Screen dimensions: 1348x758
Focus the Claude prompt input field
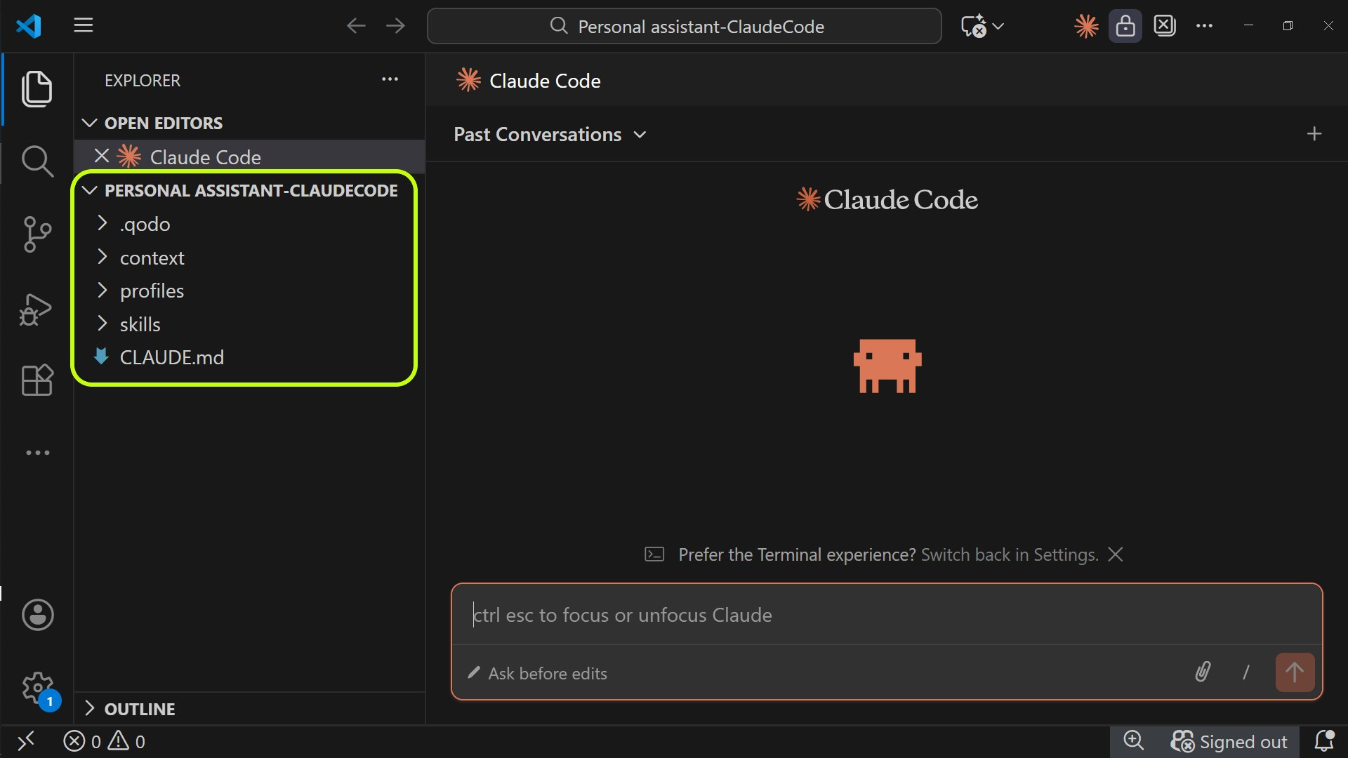[885, 615]
